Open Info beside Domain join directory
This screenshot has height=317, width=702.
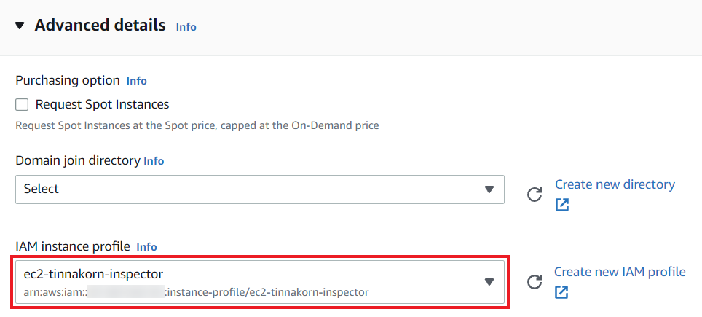154,161
